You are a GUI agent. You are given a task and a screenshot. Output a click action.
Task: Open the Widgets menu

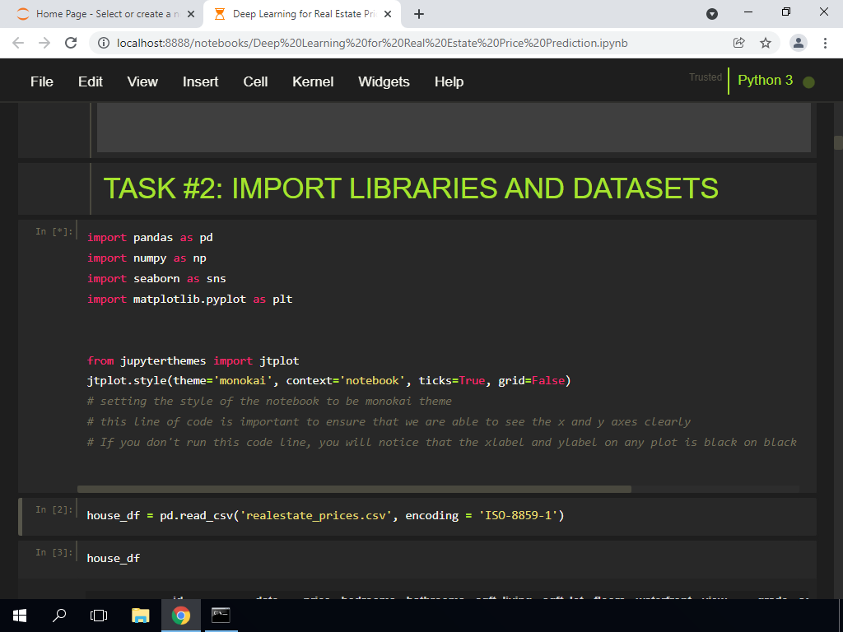pyautogui.click(x=384, y=81)
